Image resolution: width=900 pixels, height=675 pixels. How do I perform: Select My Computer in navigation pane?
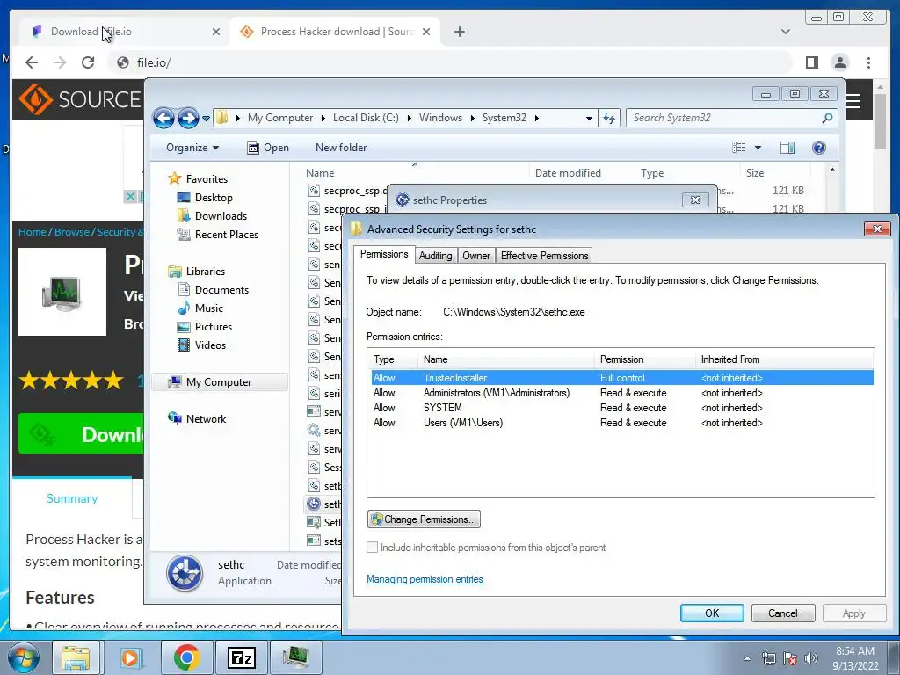(x=219, y=382)
